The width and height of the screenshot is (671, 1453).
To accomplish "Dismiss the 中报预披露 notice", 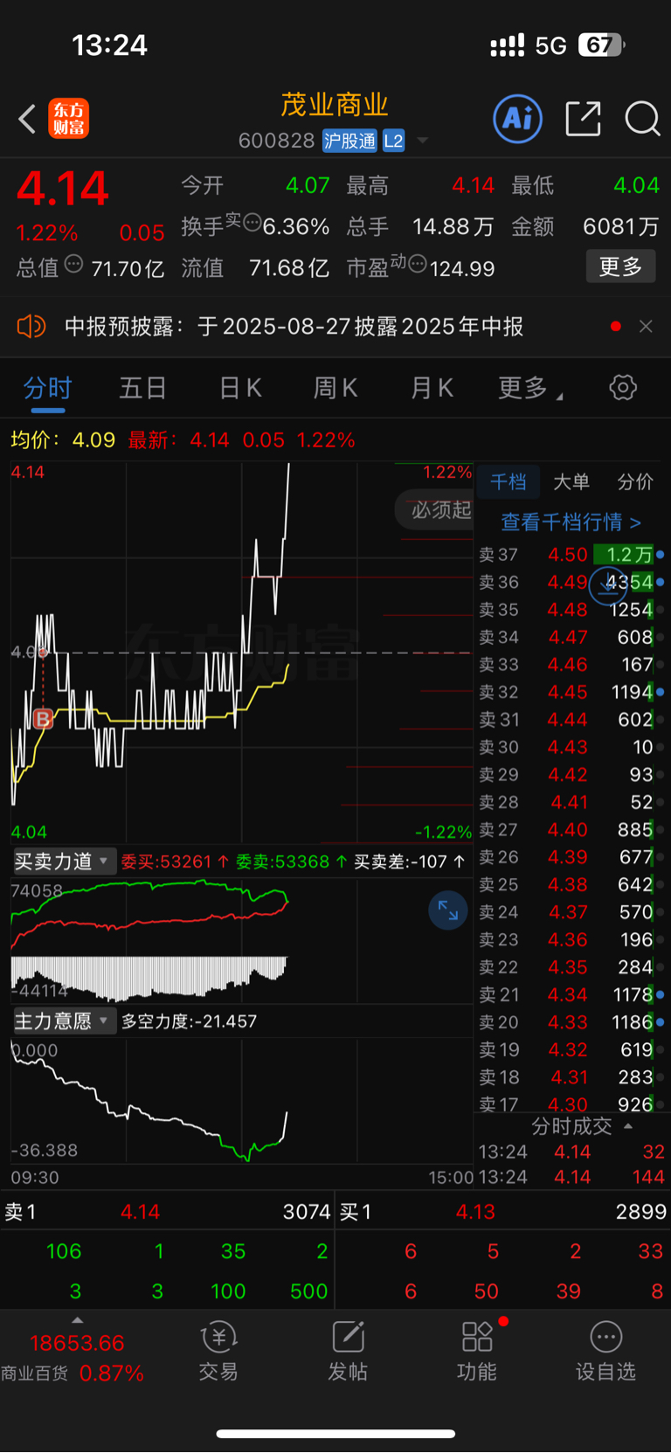I will (x=646, y=326).
